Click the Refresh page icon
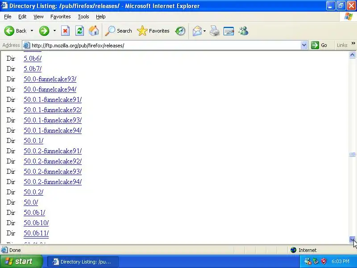357x268 pixels. pos(80,31)
